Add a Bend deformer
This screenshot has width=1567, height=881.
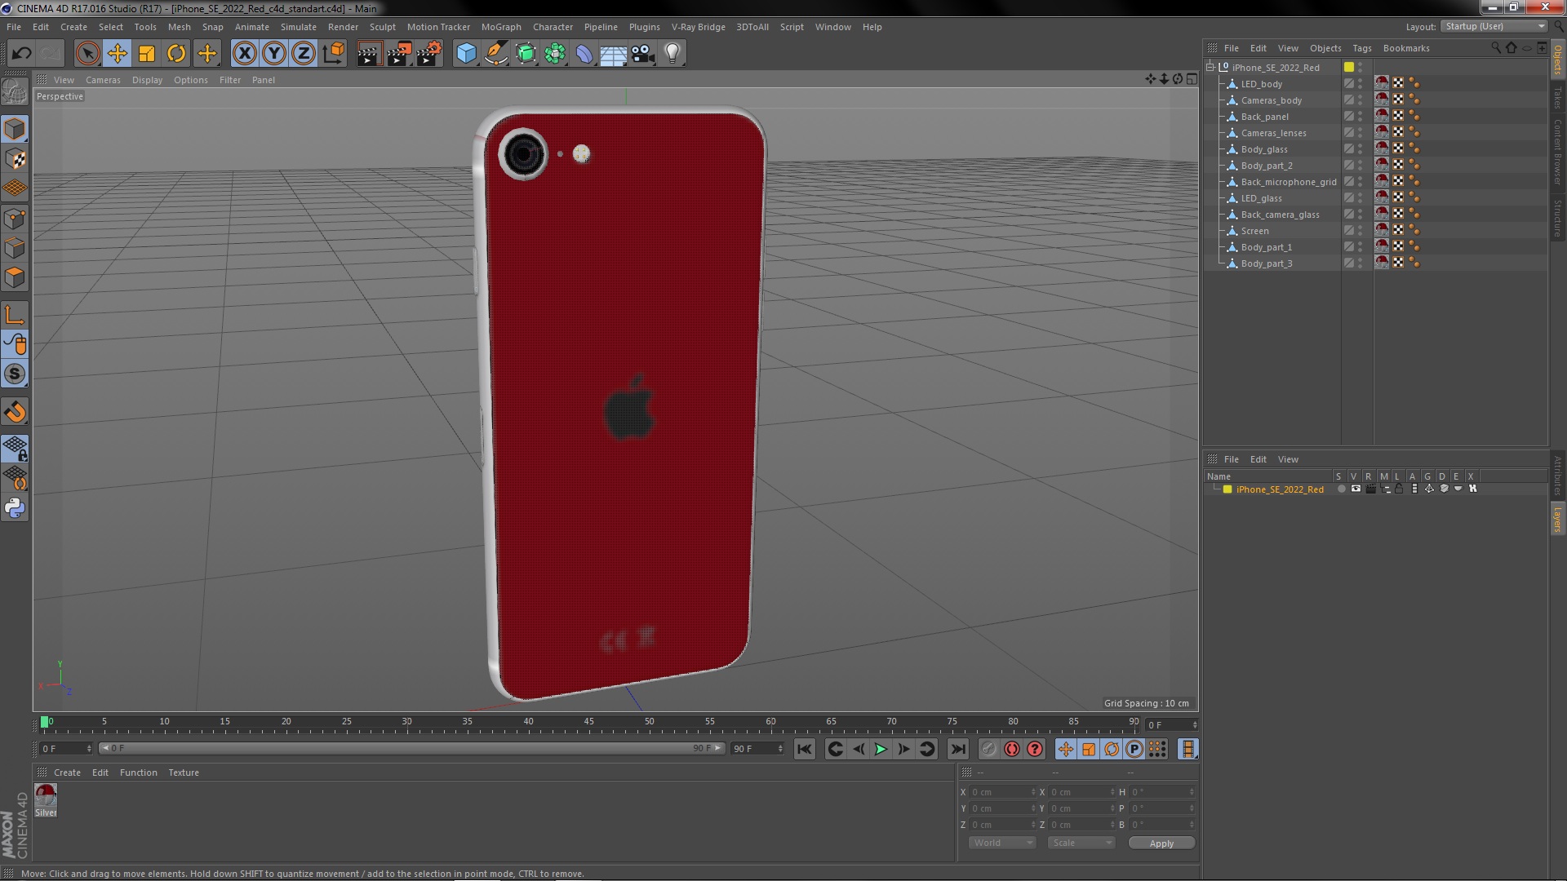point(584,54)
